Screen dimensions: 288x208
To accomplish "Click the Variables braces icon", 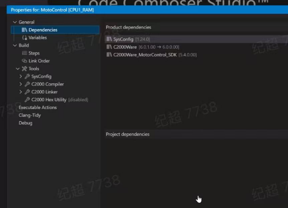I will (x=24, y=38).
